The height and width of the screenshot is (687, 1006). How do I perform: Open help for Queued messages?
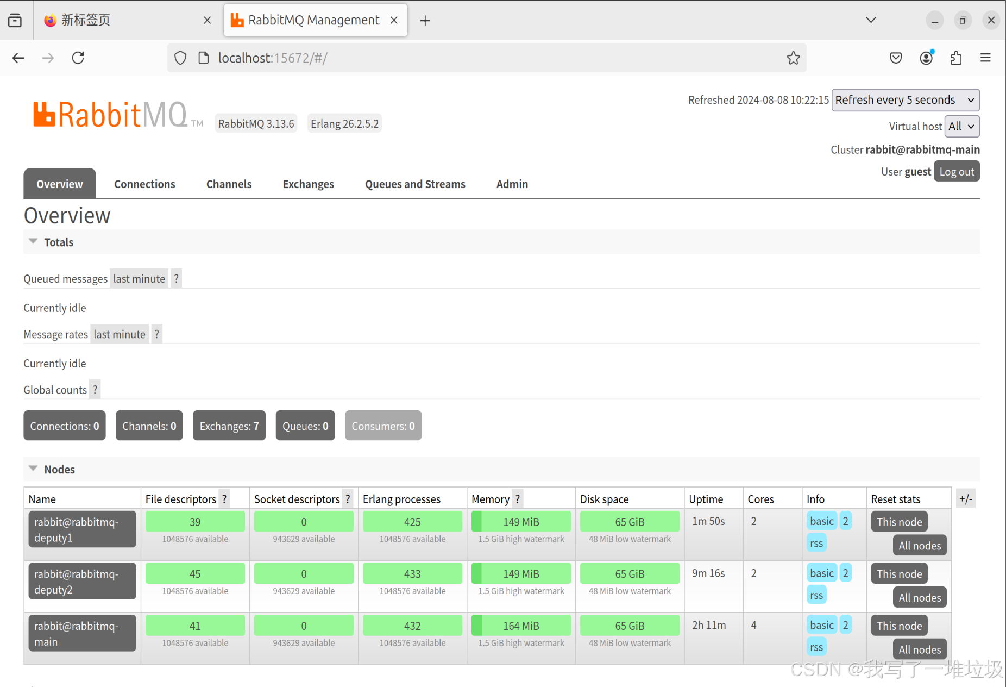(176, 279)
